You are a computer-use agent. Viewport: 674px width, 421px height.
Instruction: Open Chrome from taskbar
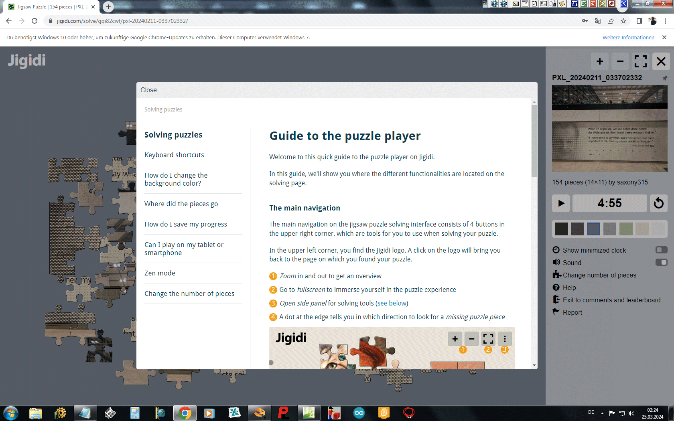[x=185, y=413]
